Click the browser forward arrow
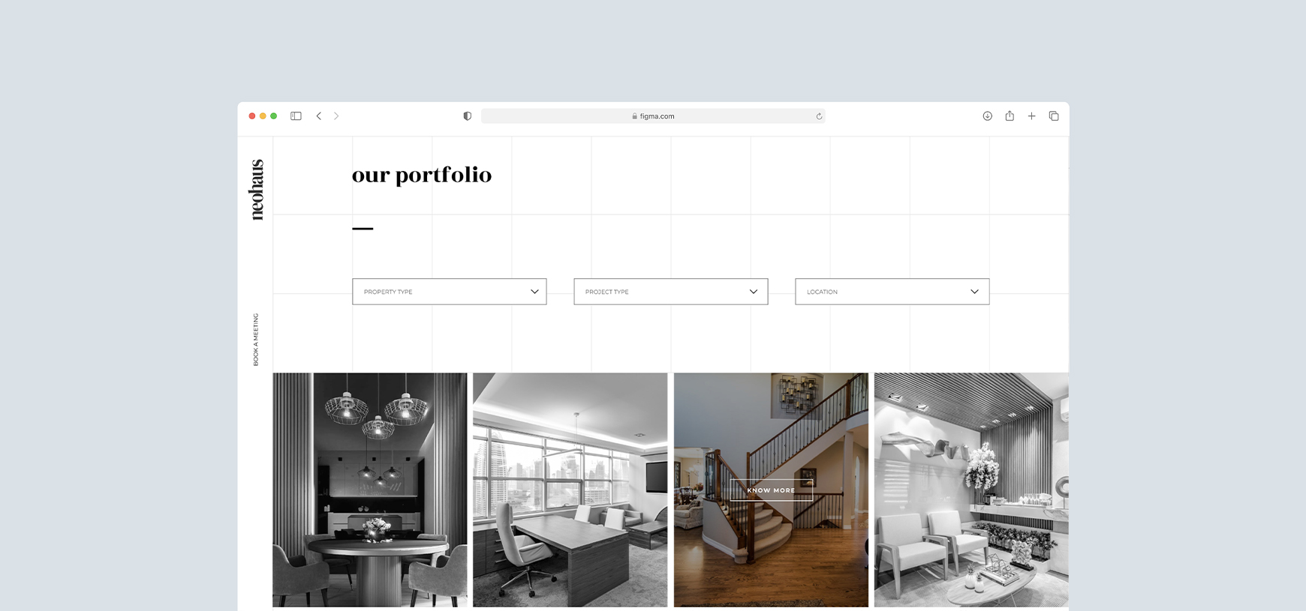1306x611 pixels. point(336,116)
